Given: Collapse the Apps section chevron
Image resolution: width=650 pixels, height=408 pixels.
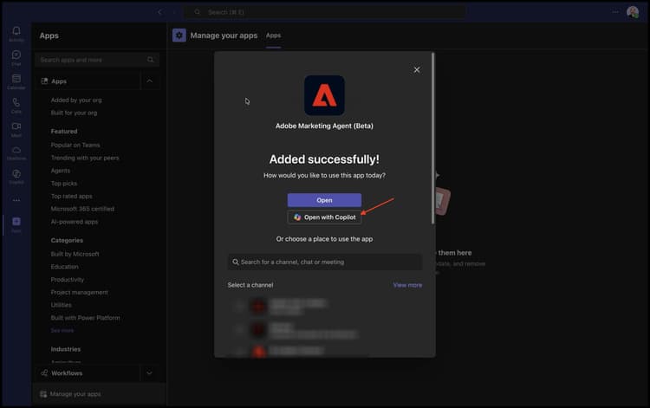Looking at the screenshot, I should click(150, 81).
